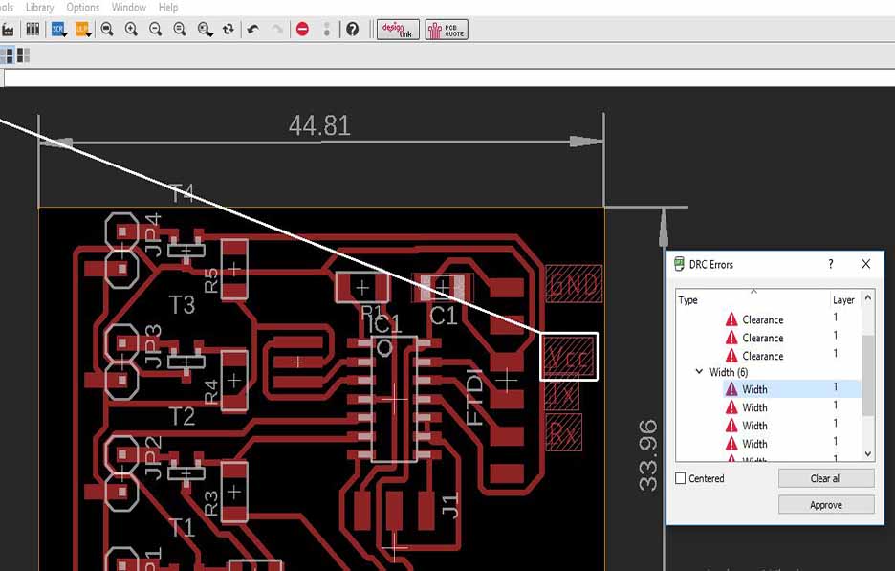Select the fourth Width error row
Screen dimensions: 895x571
(792, 444)
